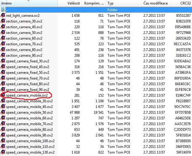Click the icon beside section_camera_30.ov2
The image size is (192, 156).
[x=3, y=21]
